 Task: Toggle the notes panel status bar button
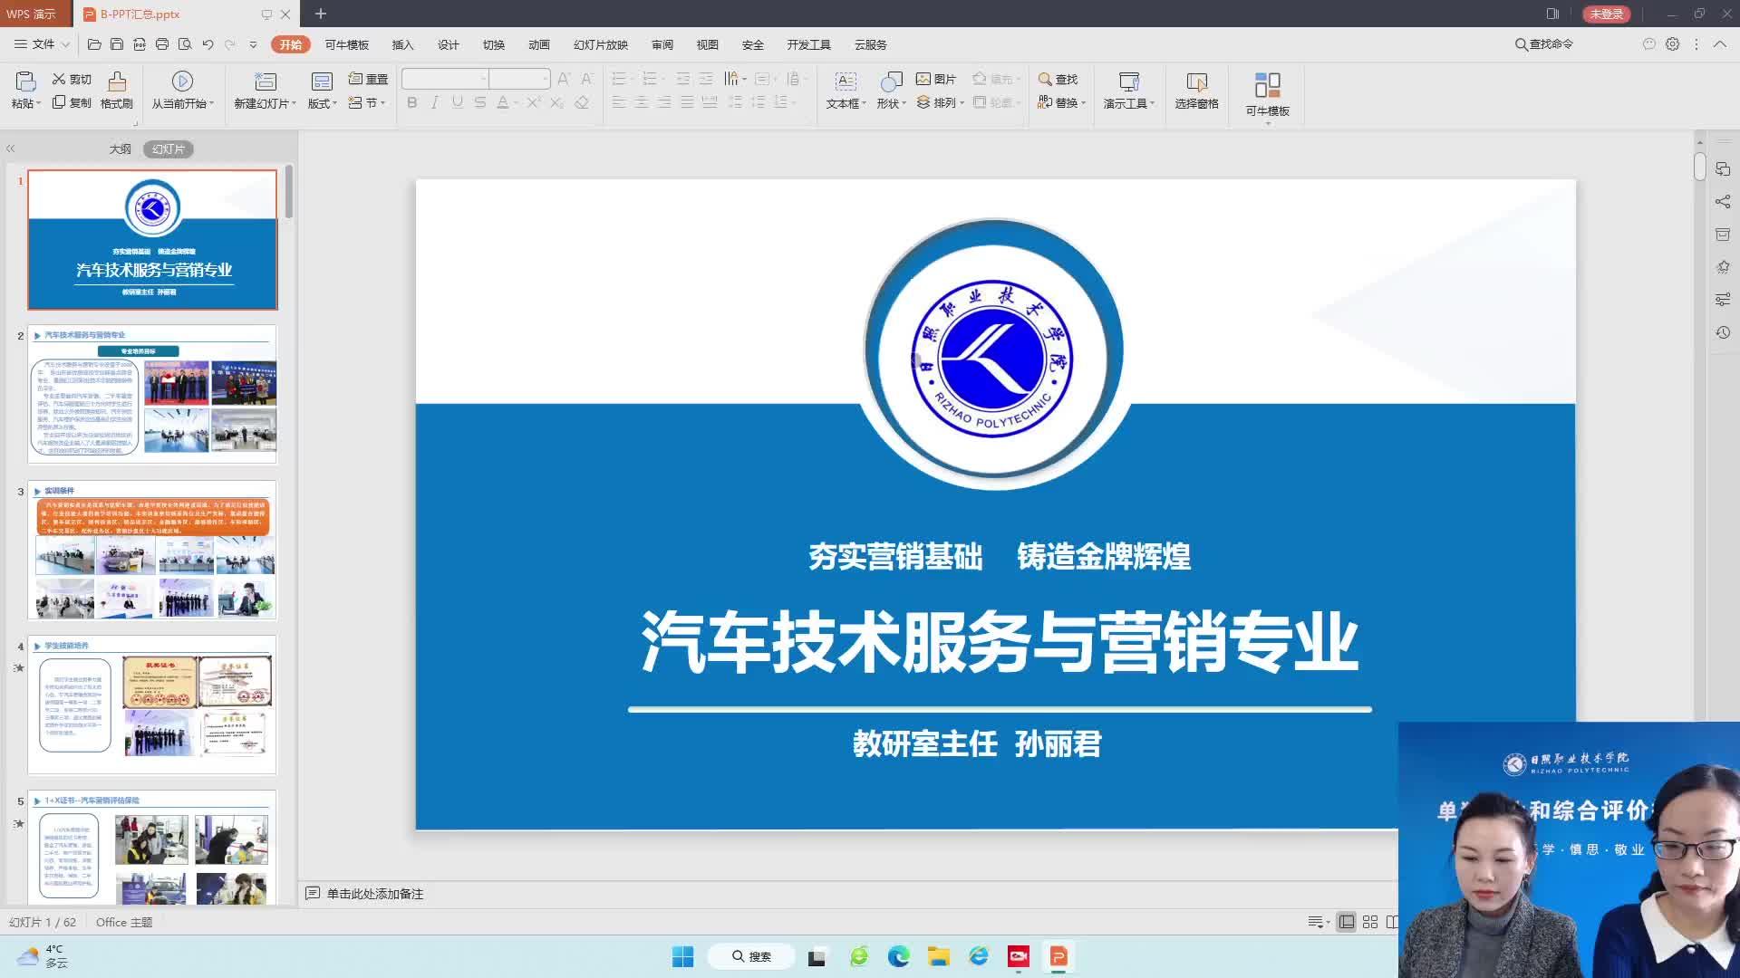[x=1319, y=922]
